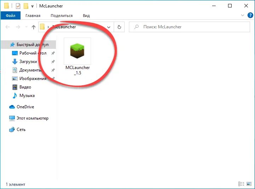Minimize the McLauncher window
Image resolution: width=255 pixels, height=189 pixels.
214,6
